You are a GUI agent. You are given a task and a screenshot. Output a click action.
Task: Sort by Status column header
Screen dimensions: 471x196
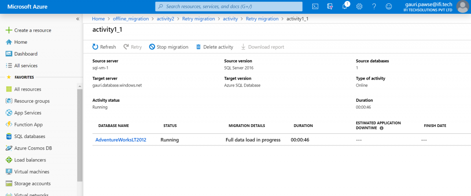[170, 126]
